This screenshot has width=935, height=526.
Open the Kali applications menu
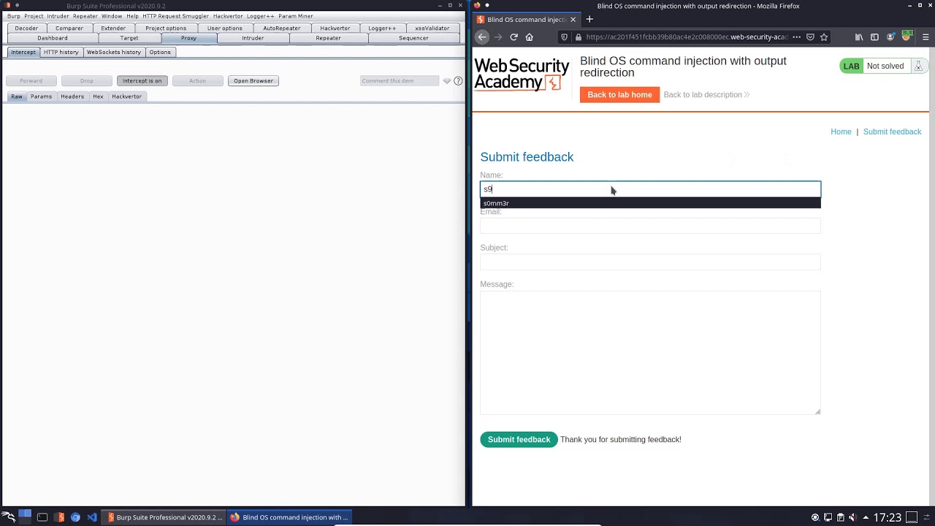[9, 517]
